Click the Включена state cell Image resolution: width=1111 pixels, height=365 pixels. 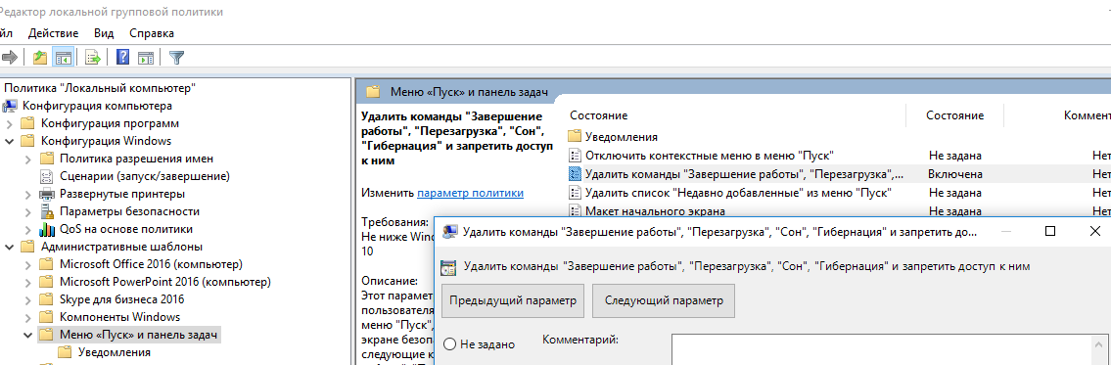click(955, 173)
